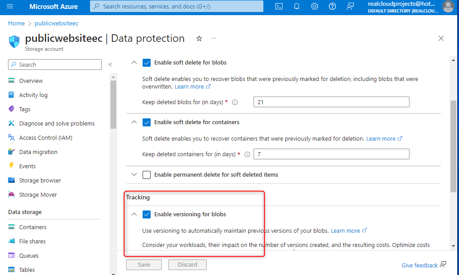This screenshot has height=275, width=459.
Task: Collapse the versioning for blobs section
Action: point(134,214)
